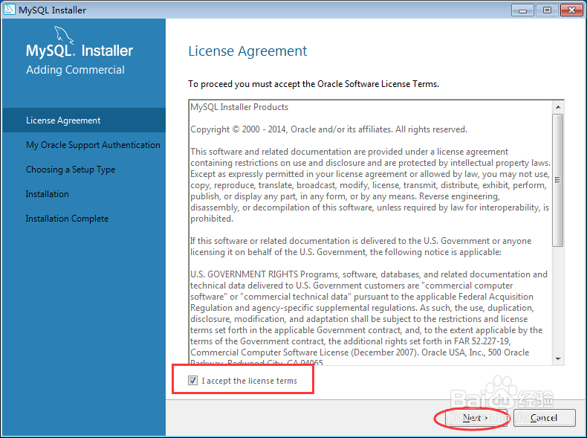Click the 'I accept the license terms' label
587x438 pixels.
tap(250, 381)
